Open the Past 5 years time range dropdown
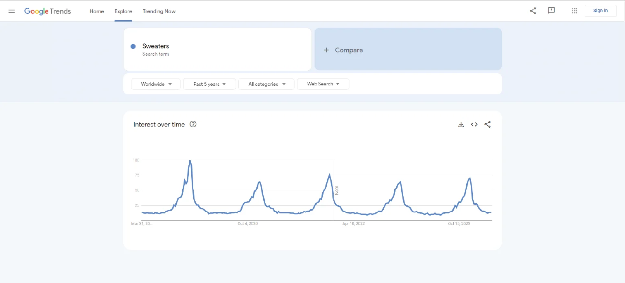 coord(209,84)
